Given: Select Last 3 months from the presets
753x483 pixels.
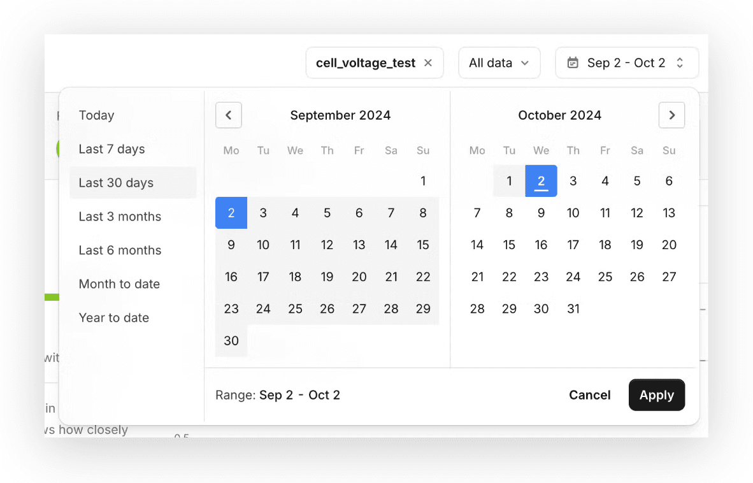Looking at the screenshot, I should 120,217.
